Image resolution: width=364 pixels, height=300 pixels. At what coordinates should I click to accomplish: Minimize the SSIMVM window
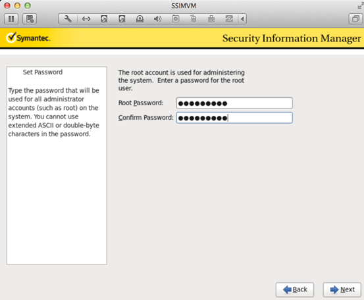pos(17,5)
